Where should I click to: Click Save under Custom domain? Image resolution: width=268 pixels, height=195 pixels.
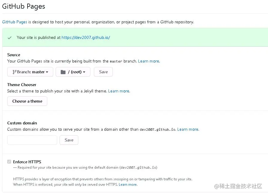(69, 140)
